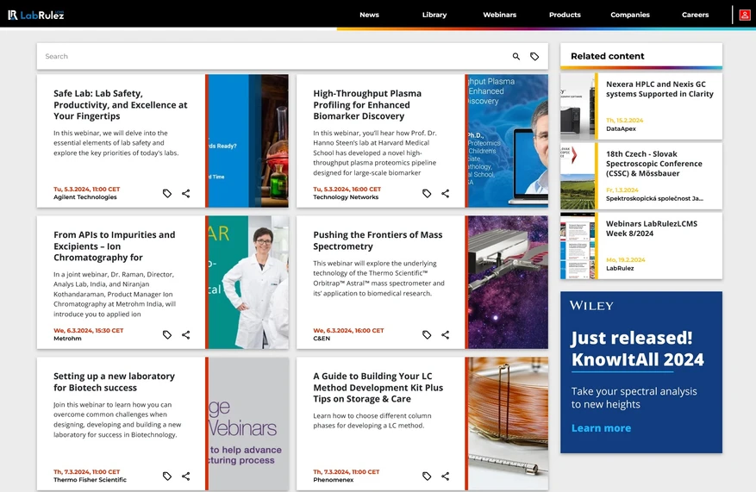Click Spektroskopická společnost company name
The height and width of the screenshot is (492, 756).
click(654, 198)
